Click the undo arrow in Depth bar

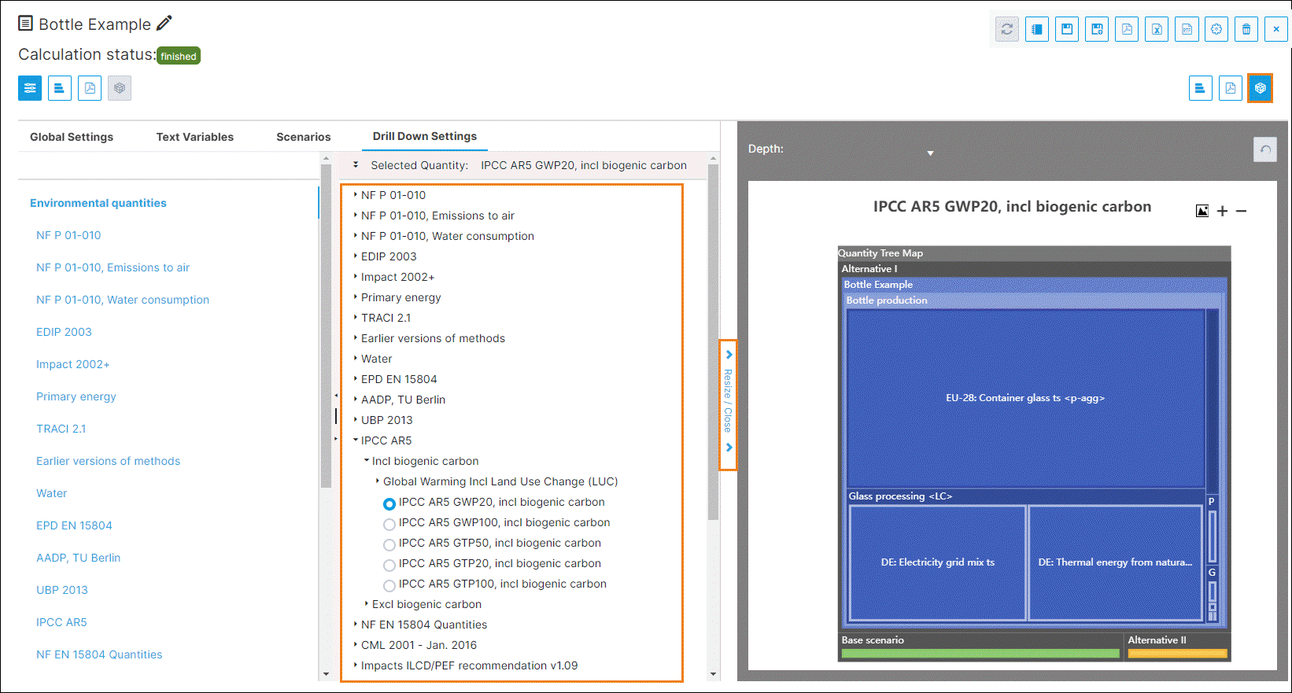coord(1265,149)
